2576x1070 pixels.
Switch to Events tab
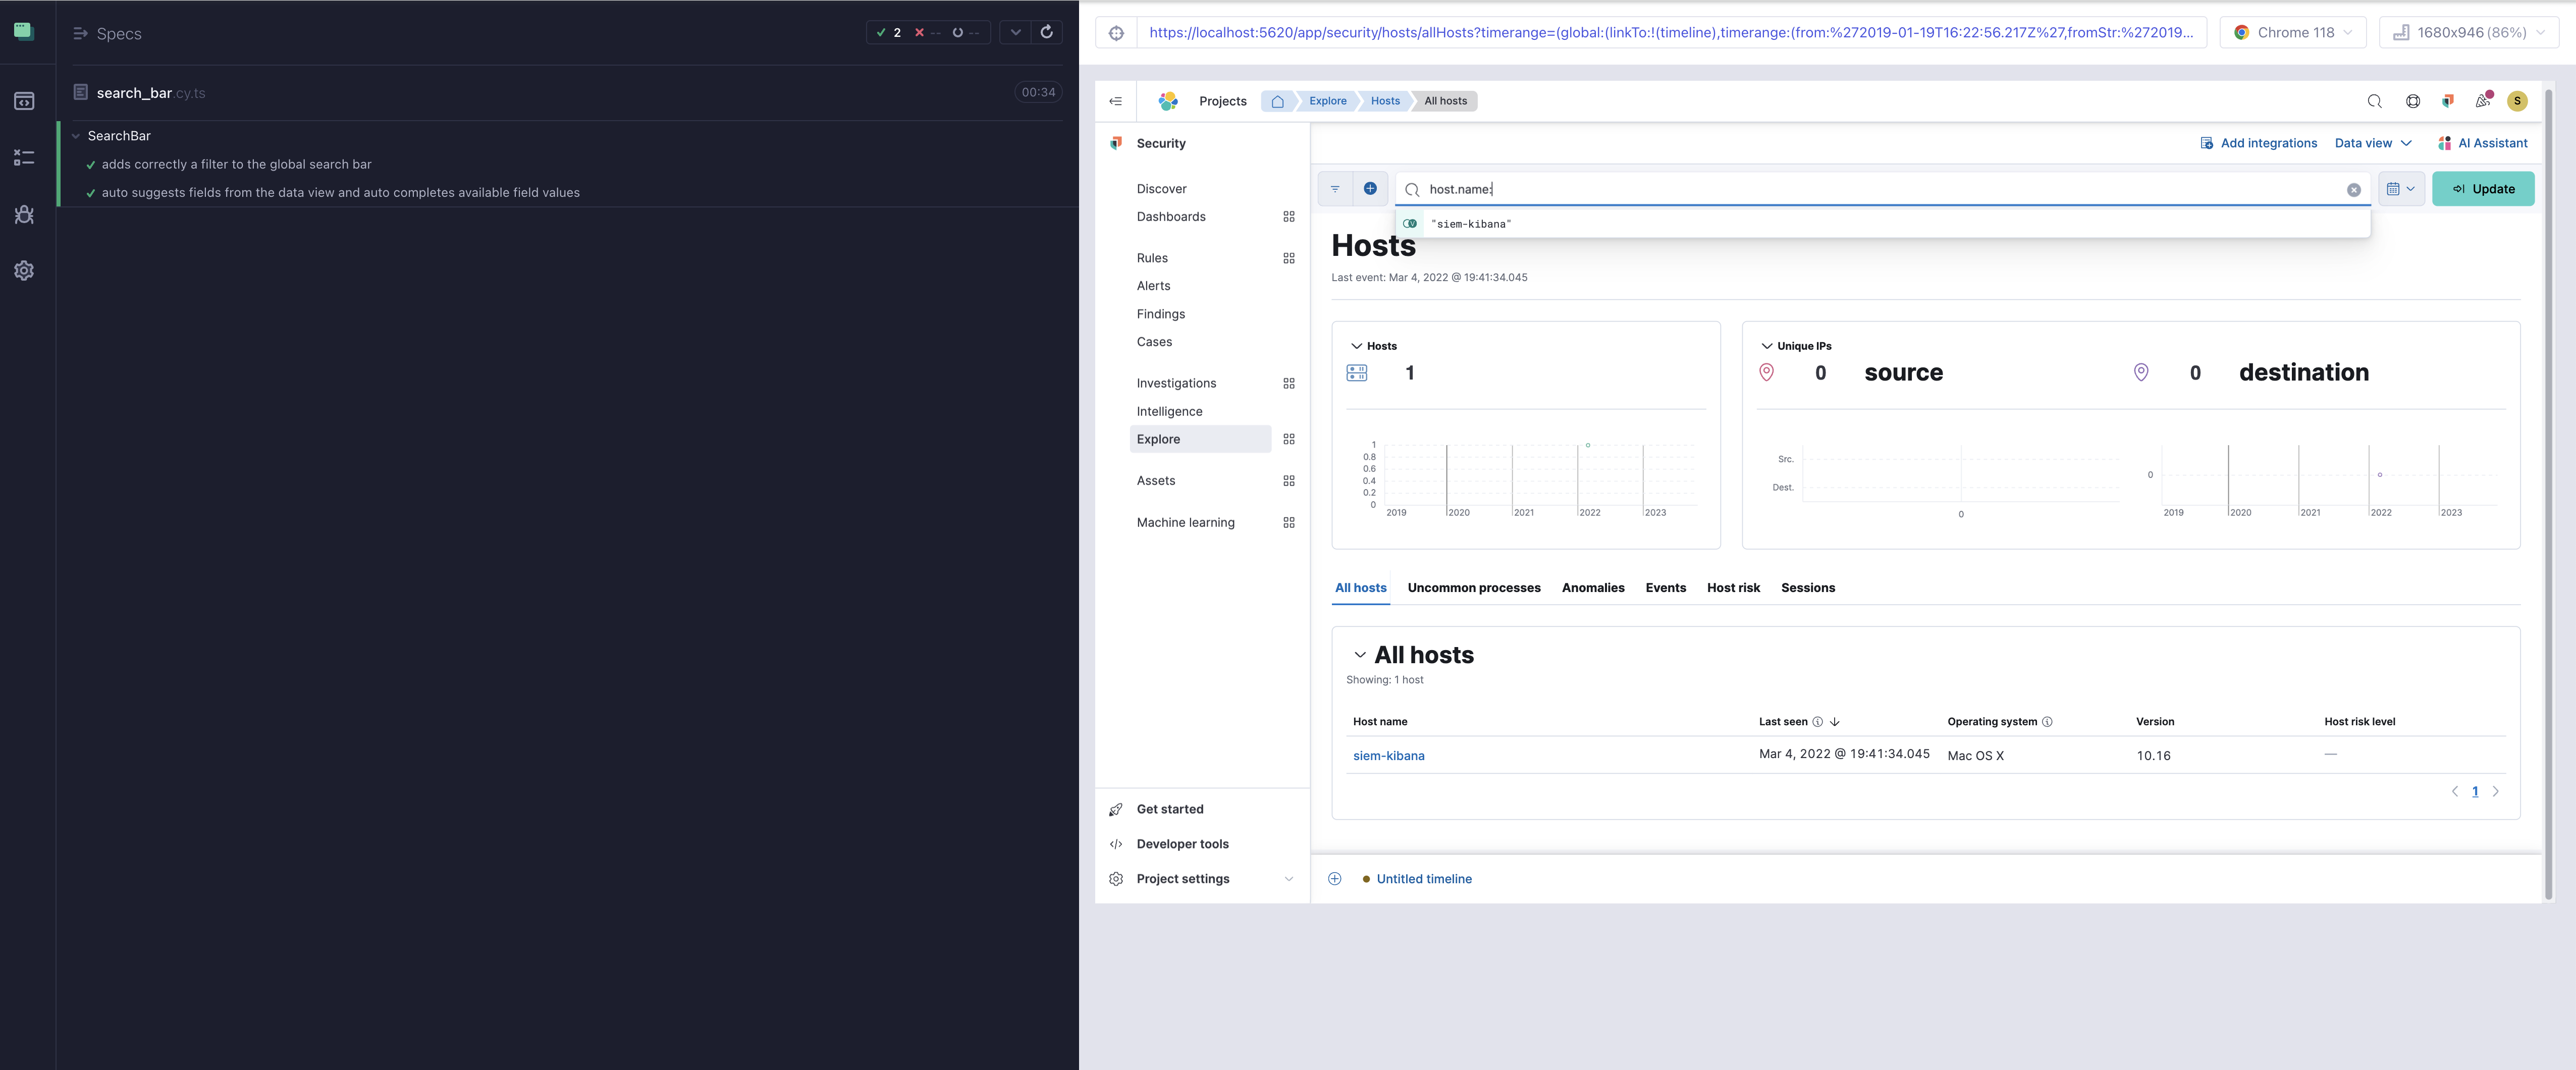[1665, 588]
